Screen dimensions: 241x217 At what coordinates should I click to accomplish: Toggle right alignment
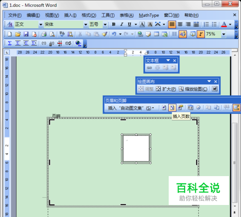[x=188, y=25]
